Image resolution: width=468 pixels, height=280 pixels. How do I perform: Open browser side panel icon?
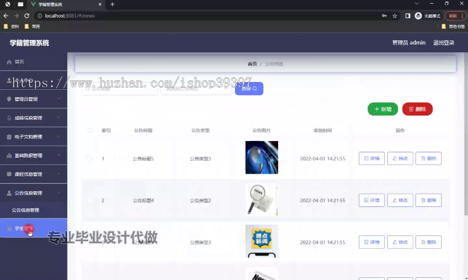[x=408, y=16]
